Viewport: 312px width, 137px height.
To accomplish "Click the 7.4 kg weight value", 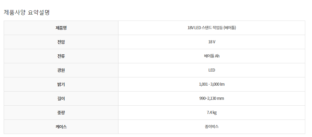I will click(x=211, y=112).
